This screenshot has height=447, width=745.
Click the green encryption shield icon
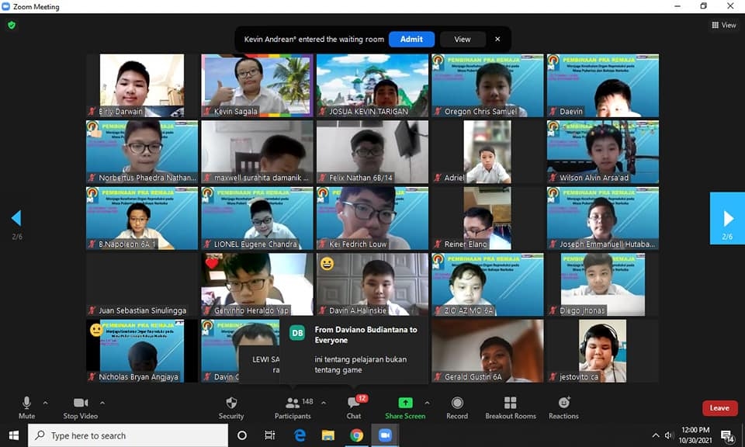pyautogui.click(x=11, y=25)
